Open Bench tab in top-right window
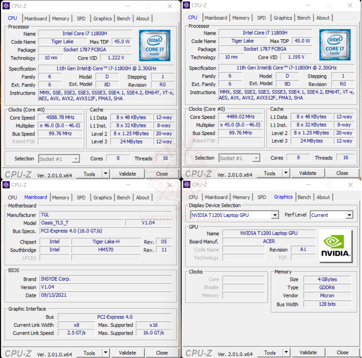 304,18
